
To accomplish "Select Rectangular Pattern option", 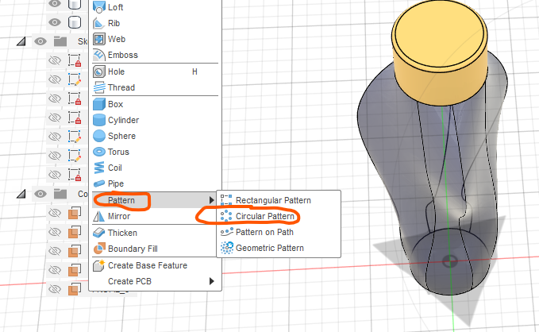I will pos(273,200).
